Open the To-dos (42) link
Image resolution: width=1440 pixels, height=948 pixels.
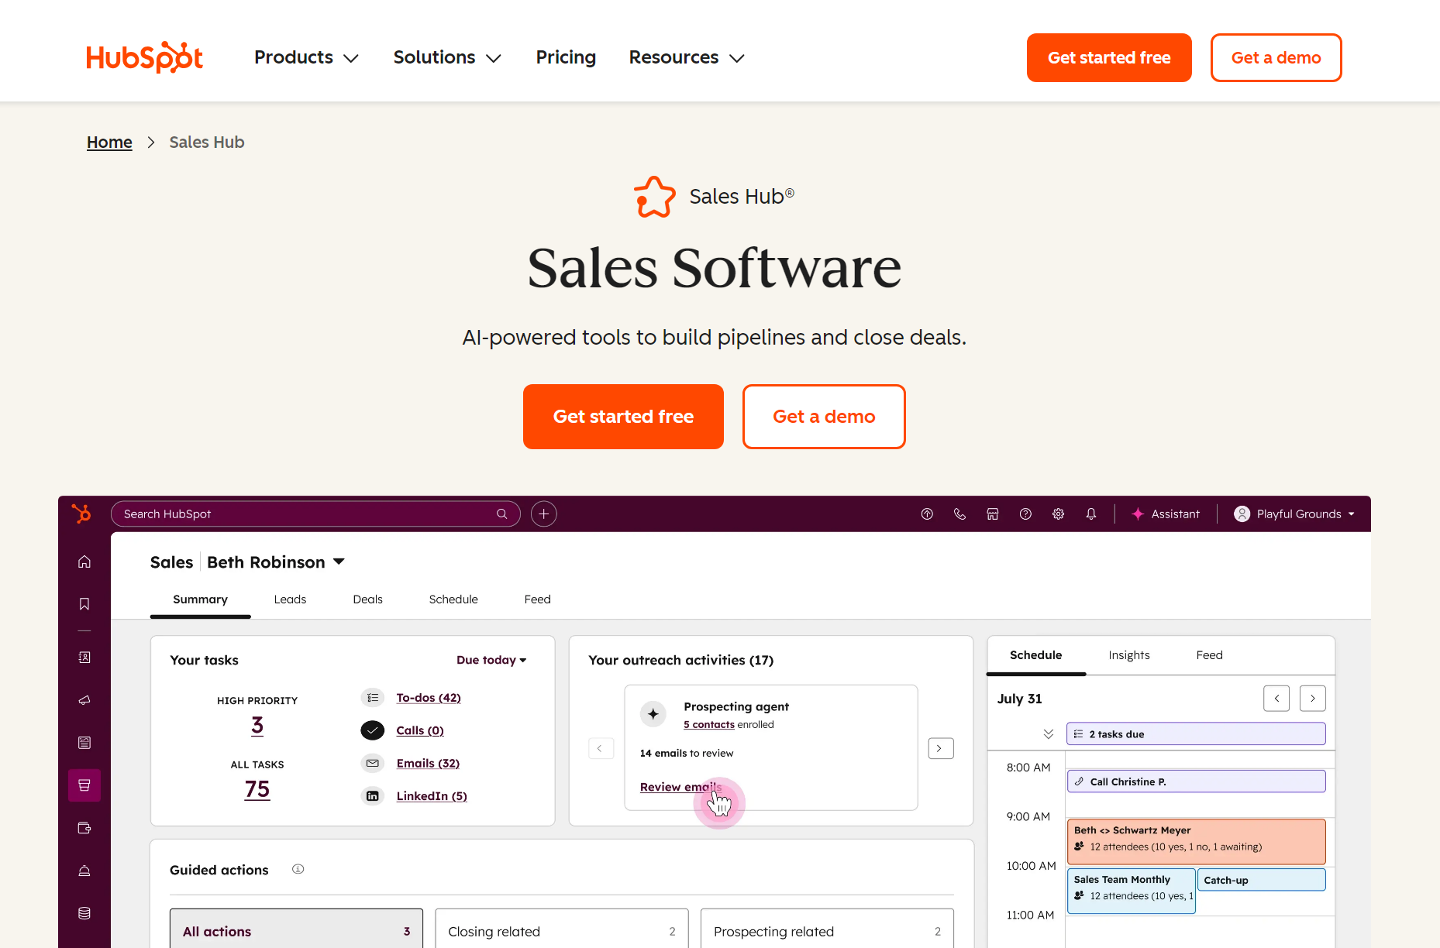point(429,698)
